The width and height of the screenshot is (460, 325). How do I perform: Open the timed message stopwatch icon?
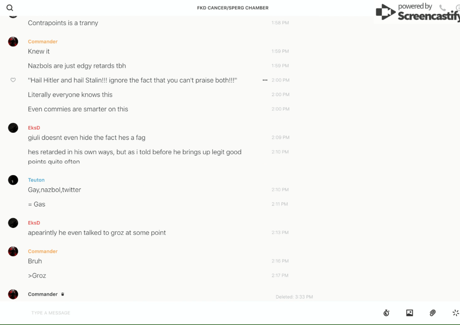tap(386, 313)
